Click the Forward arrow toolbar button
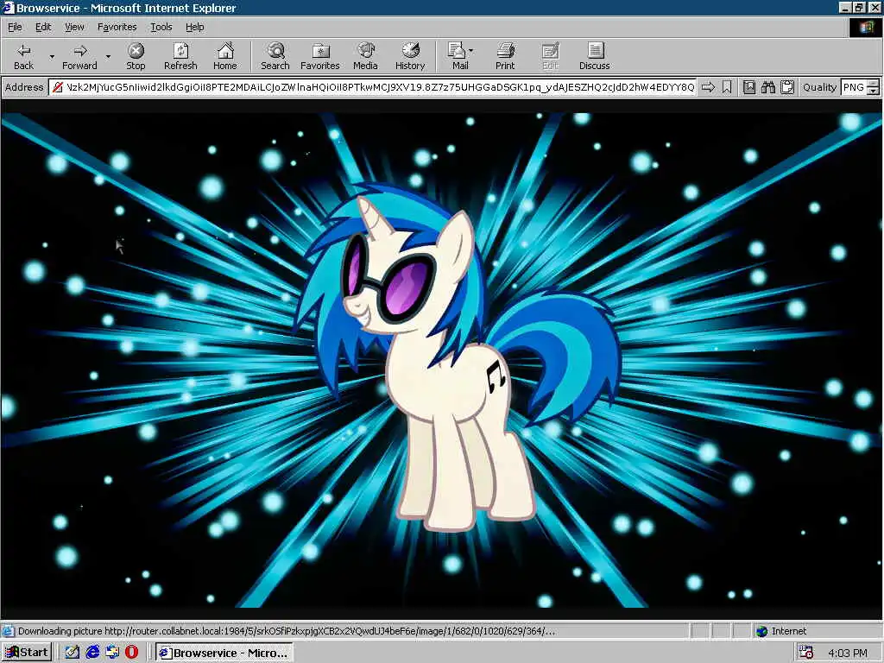 click(79, 56)
